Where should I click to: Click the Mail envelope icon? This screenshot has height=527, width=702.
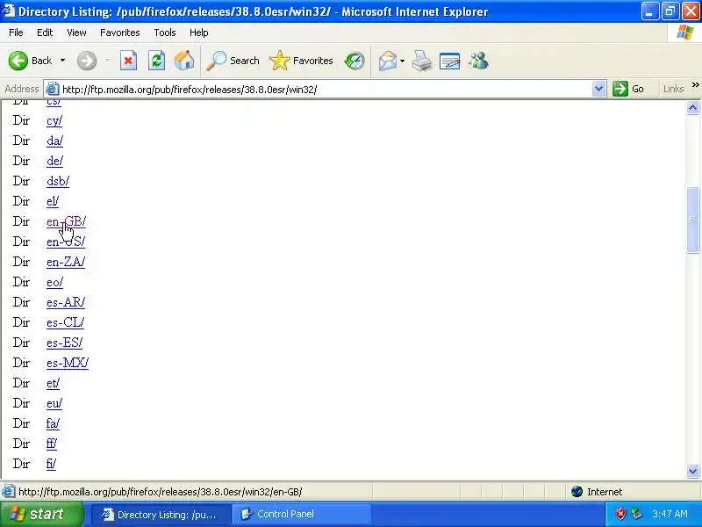click(387, 61)
